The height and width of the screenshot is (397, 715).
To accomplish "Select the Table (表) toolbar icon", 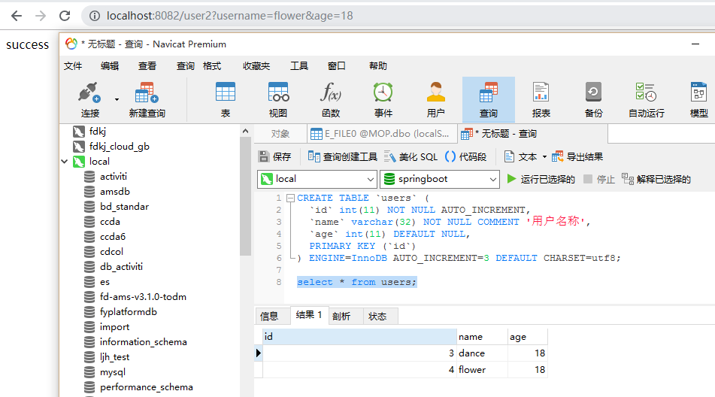I will 226,100.
